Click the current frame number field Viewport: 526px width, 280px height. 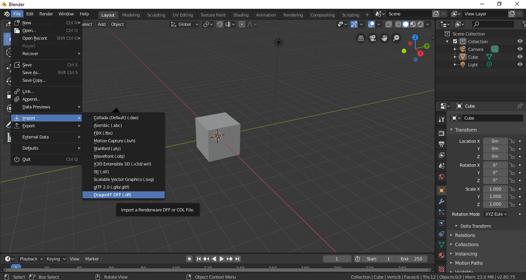point(337,259)
